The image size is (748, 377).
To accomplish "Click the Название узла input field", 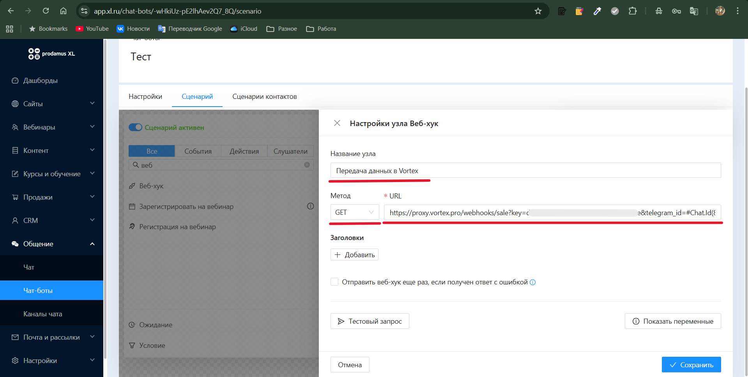I will click(525, 171).
